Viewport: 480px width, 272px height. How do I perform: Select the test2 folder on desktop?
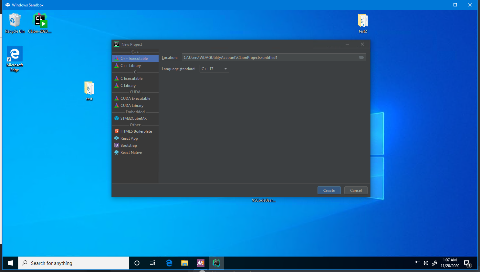[x=363, y=23]
